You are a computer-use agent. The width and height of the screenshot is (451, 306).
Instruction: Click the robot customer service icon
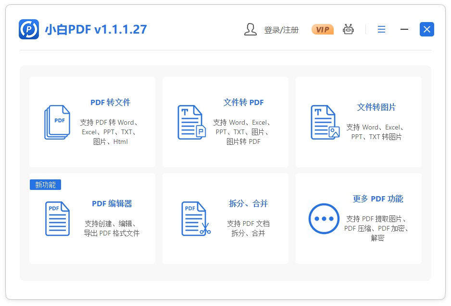(x=348, y=29)
